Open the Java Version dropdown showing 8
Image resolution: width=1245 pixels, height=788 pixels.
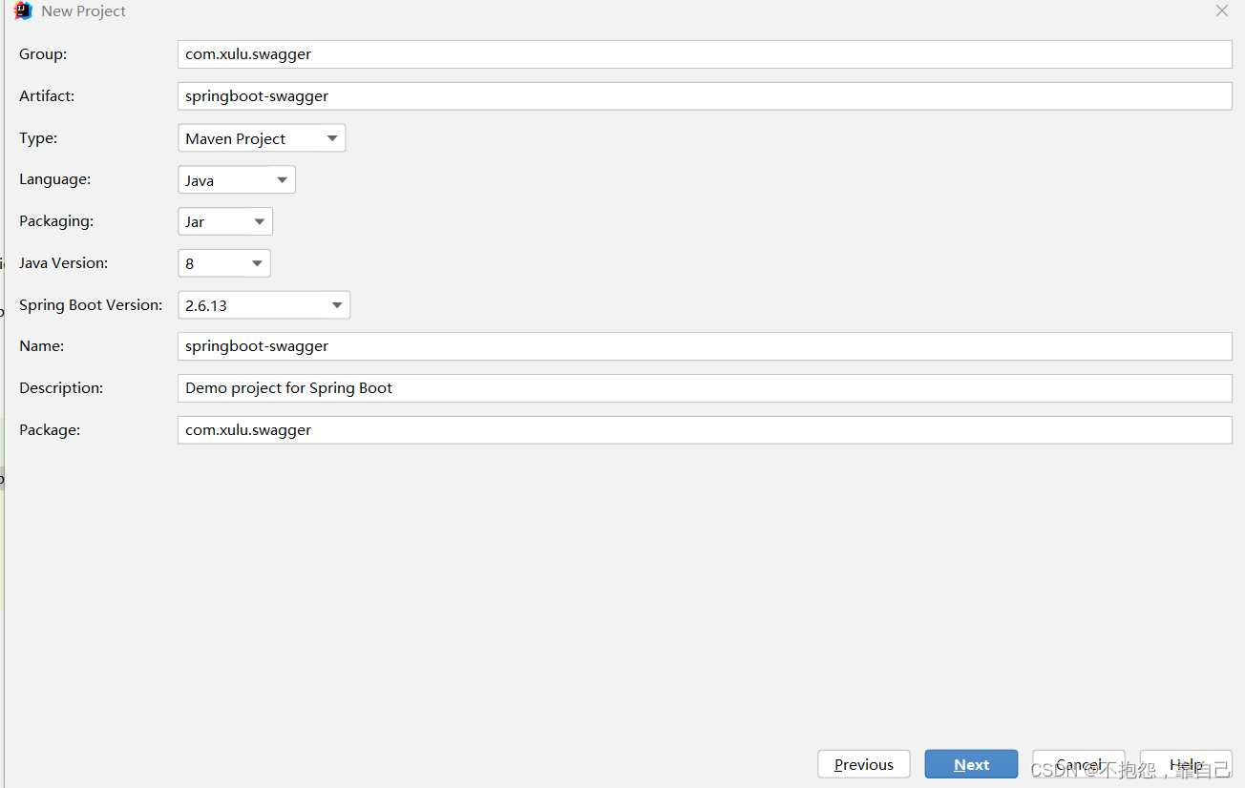click(223, 262)
